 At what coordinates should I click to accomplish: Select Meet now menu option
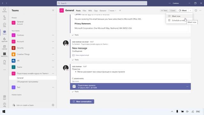pyautogui.click(x=179, y=16)
